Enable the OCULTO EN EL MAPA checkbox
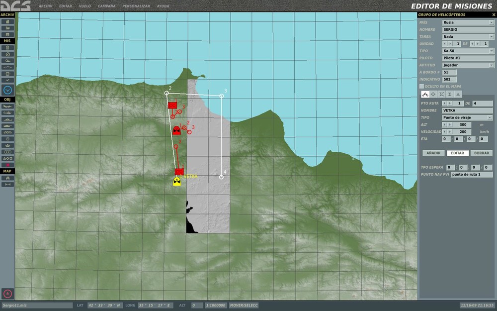Screen dimensions: 497x311 422,86
